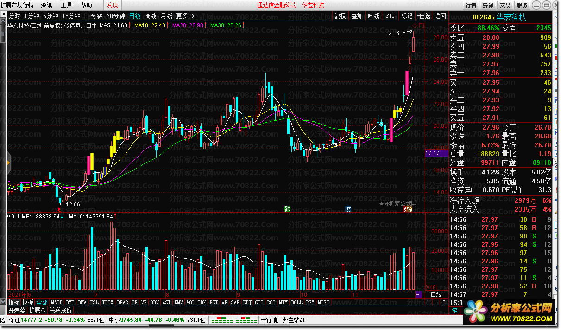Select the 模板 tab at bottom

[x=28, y=302]
